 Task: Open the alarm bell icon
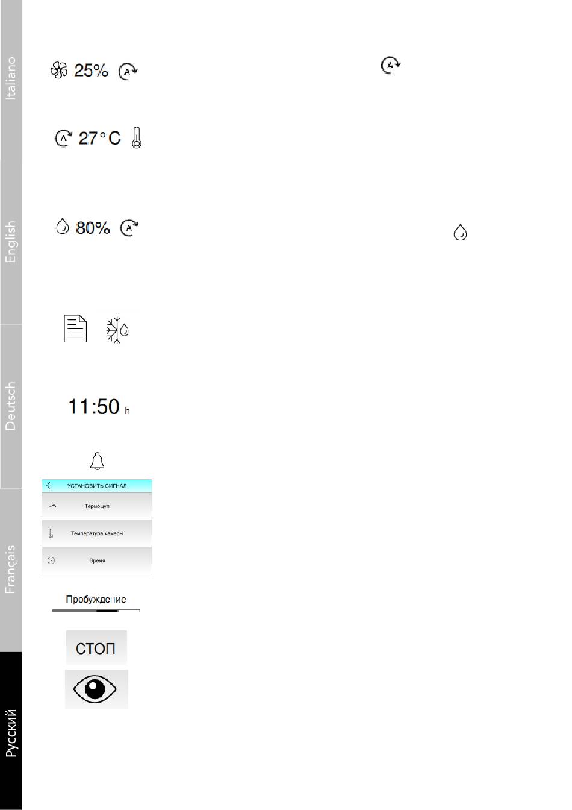click(96, 461)
